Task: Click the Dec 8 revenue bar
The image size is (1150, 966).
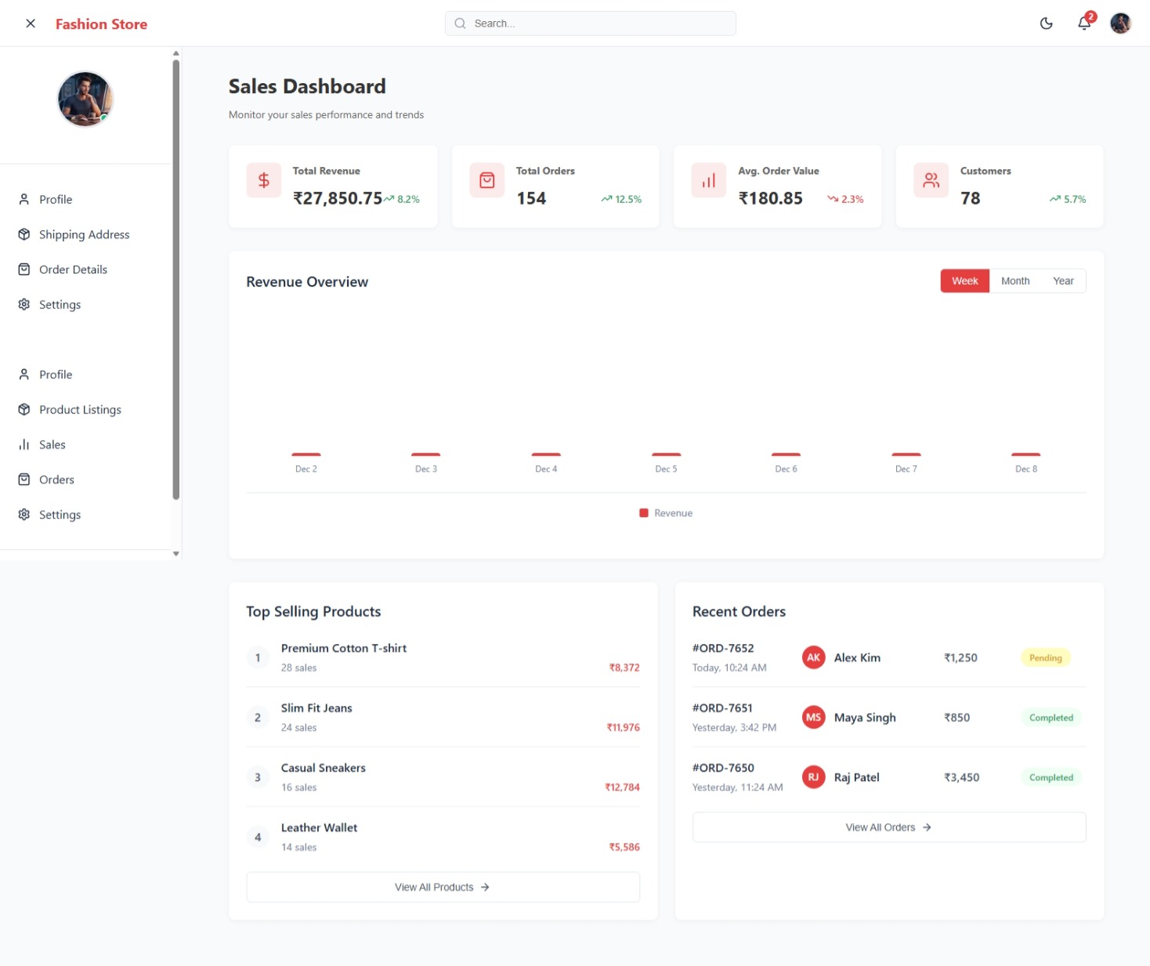Action: (x=1026, y=454)
